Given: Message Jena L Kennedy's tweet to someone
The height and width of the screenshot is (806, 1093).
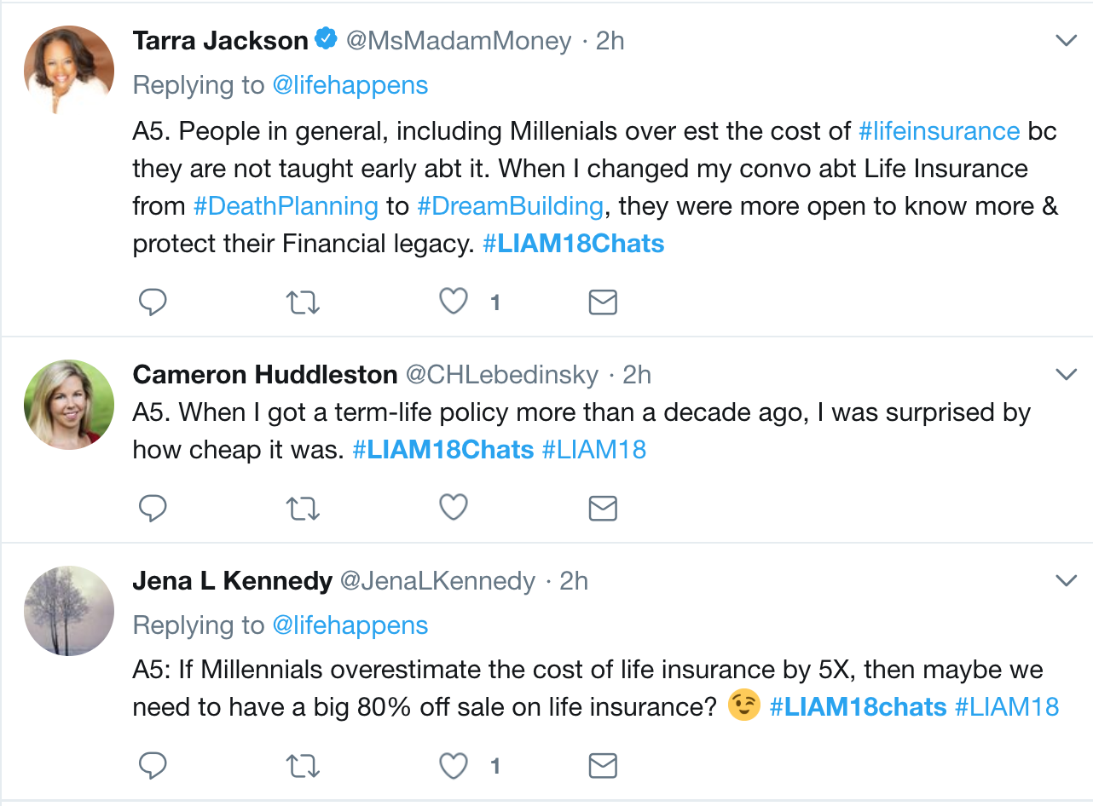Looking at the screenshot, I should click(603, 766).
